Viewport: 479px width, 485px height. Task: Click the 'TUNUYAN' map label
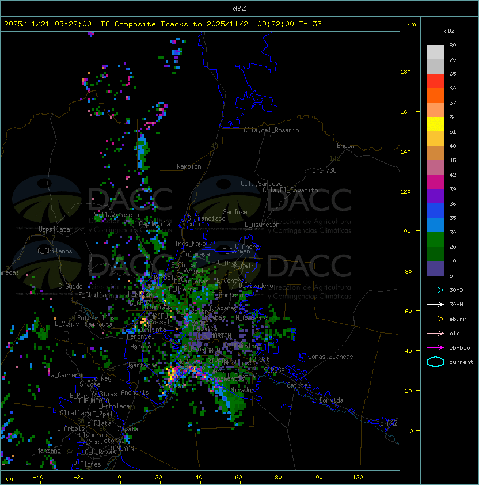point(122,449)
